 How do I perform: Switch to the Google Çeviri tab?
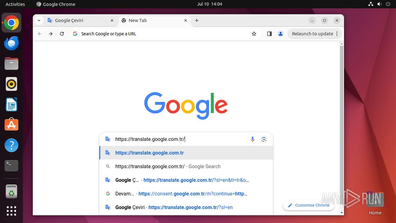81,20
